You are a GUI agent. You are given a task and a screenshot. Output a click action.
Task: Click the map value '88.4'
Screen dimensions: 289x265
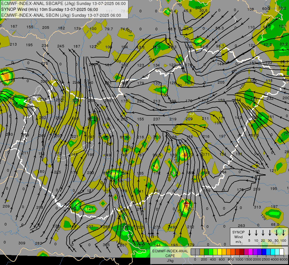coord(124,137)
